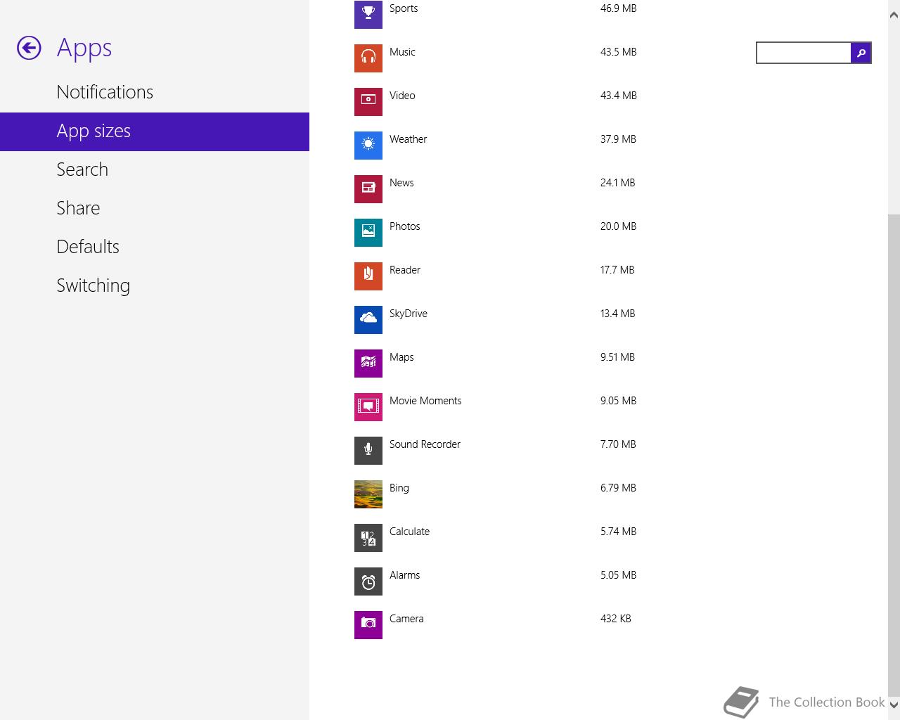Click the 46.9 MB size value

click(618, 8)
